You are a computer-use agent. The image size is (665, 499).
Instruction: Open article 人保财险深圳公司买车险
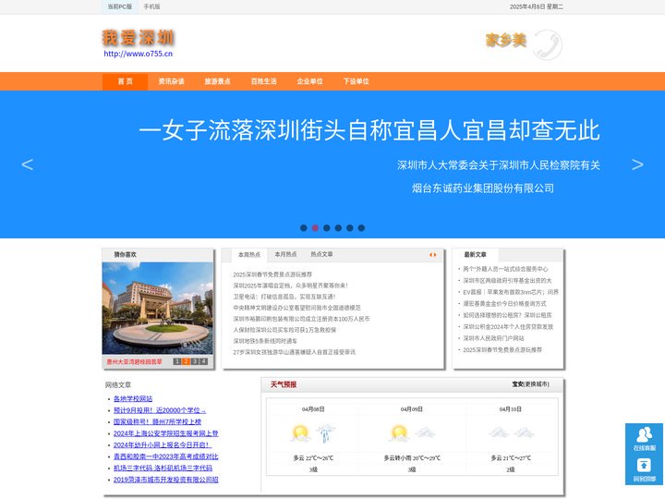(284, 330)
